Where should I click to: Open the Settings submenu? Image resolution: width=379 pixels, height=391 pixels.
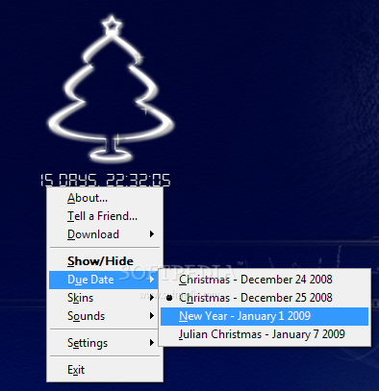(105, 343)
